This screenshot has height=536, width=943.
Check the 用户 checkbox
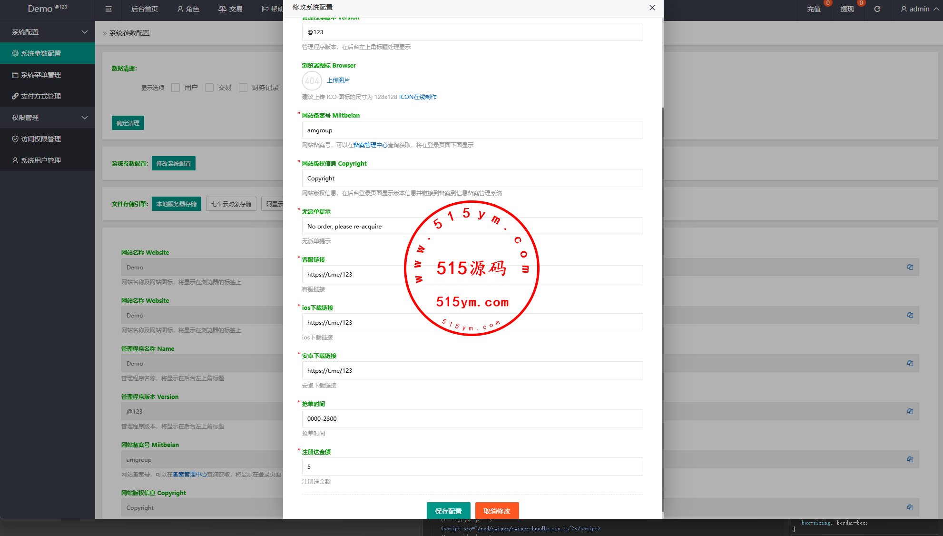coord(176,88)
